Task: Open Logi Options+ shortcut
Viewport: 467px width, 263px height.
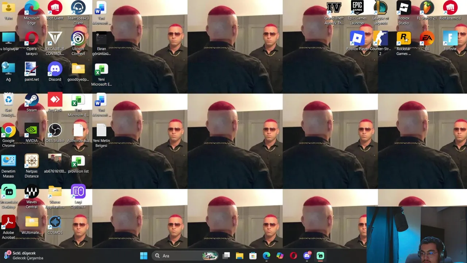Action: click(x=78, y=197)
